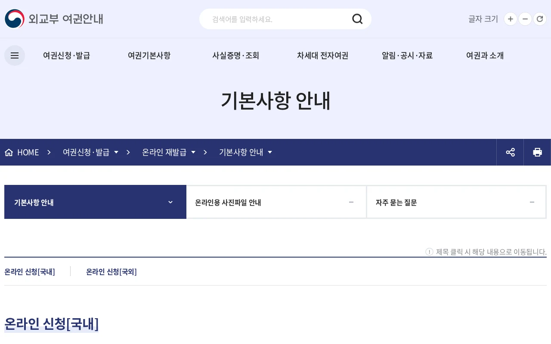Image resolution: width=551 pixels, height=344 pixels.
Task: Switch to 온라인용 사진파일 안내 tab
Action: click(276, 202)
